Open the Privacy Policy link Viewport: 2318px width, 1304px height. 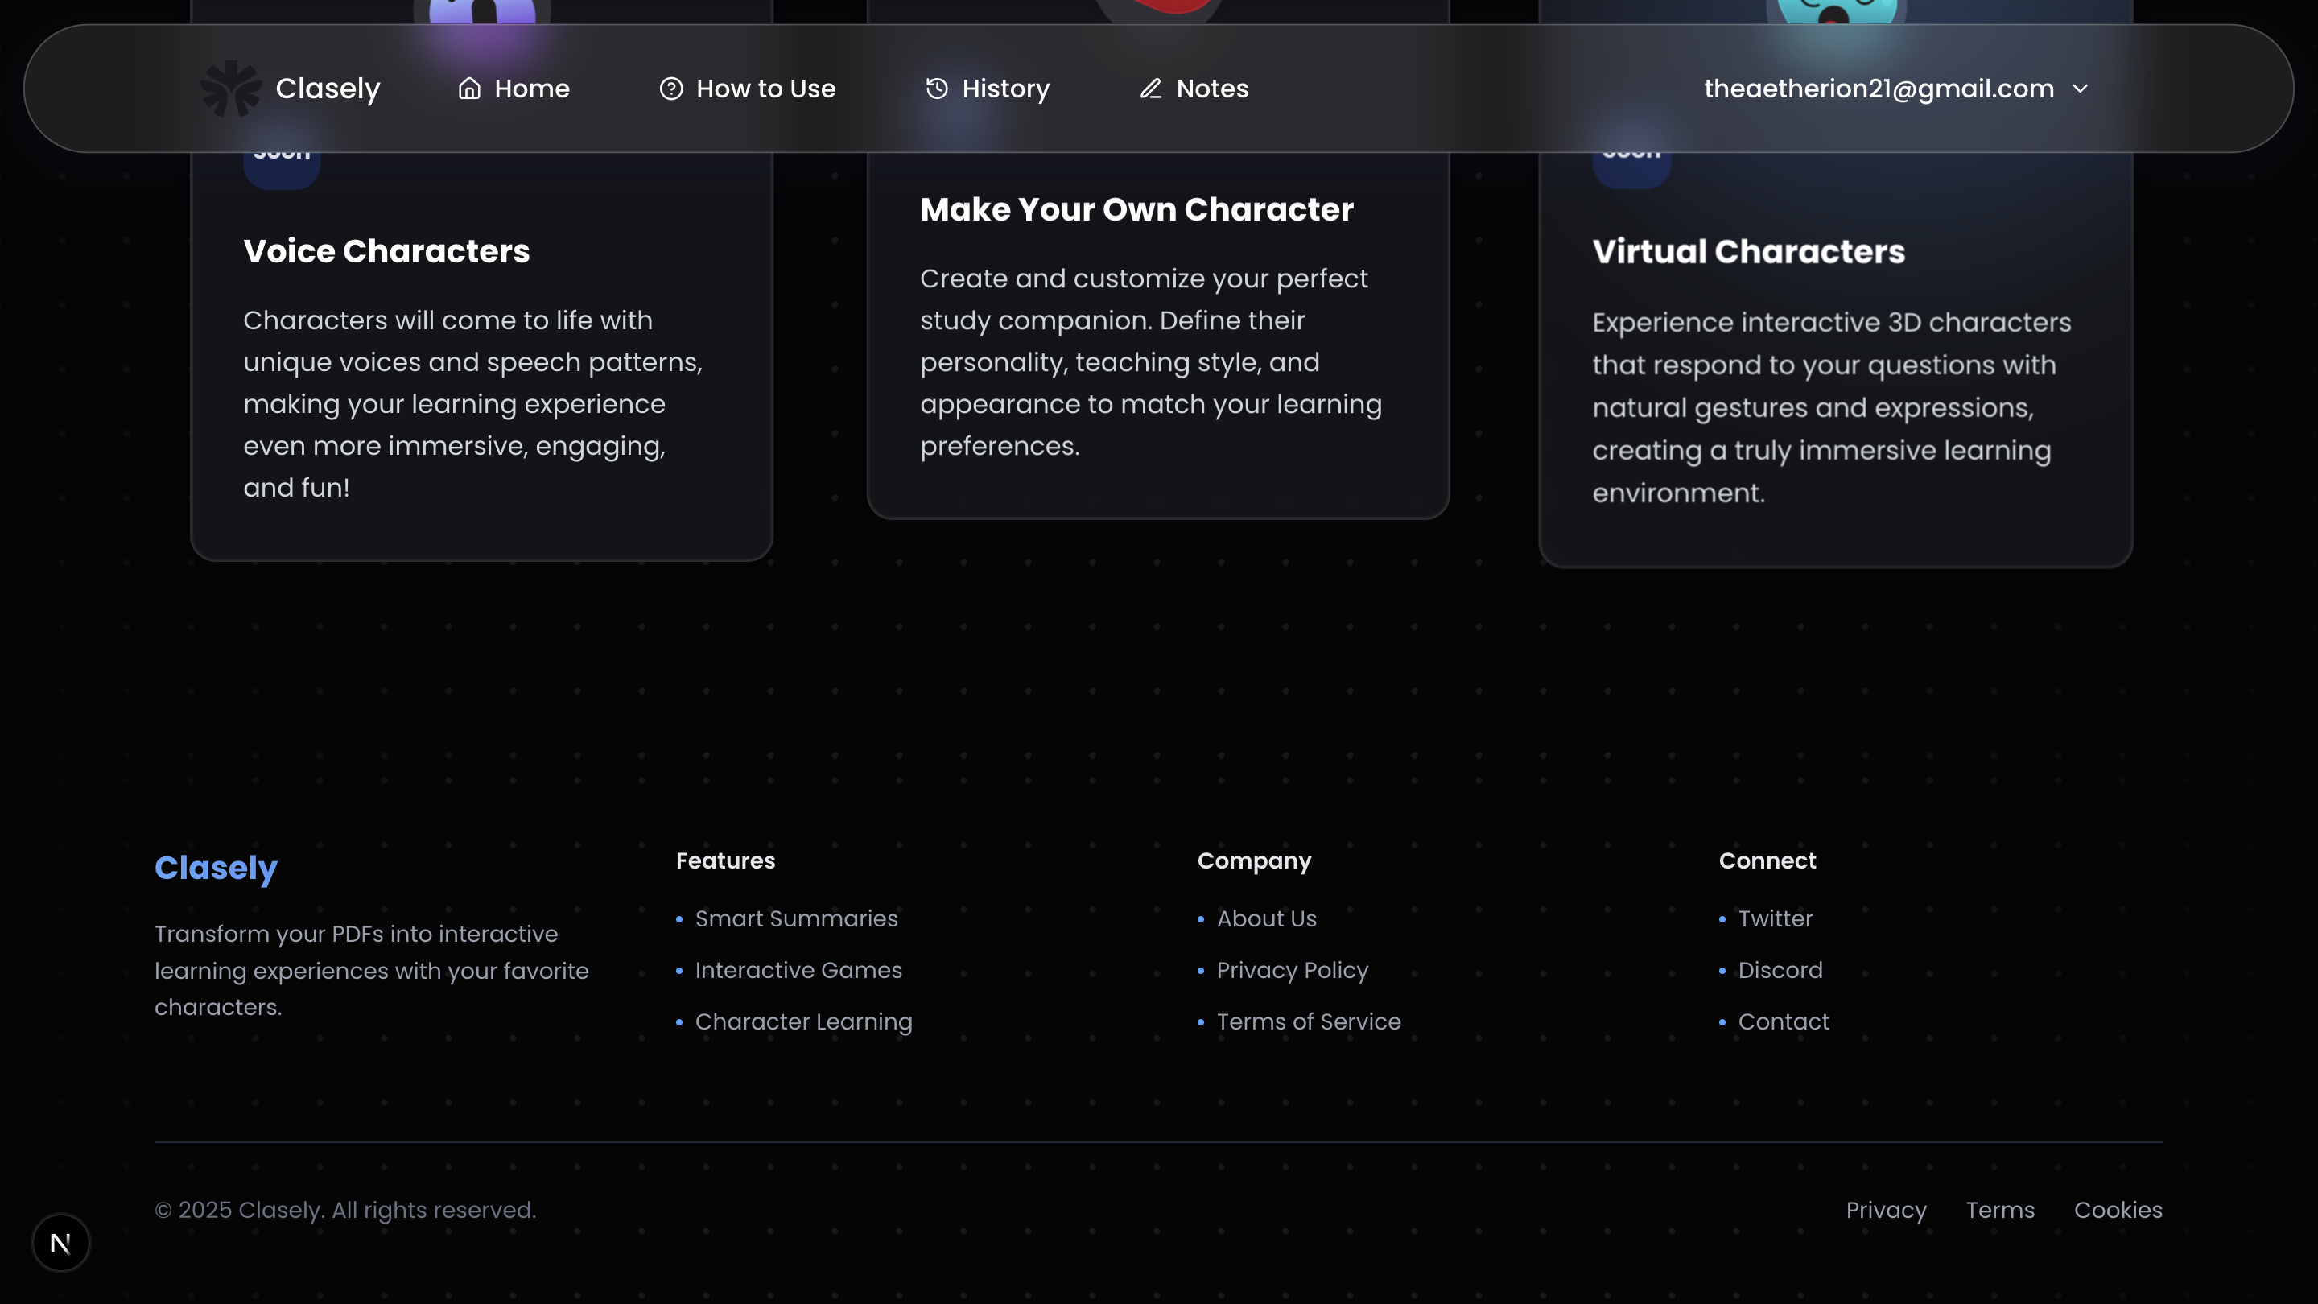coord(1292,970)
